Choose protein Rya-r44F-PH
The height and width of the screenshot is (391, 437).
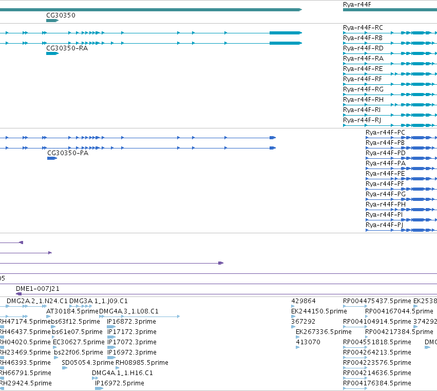tap(386, 204)
